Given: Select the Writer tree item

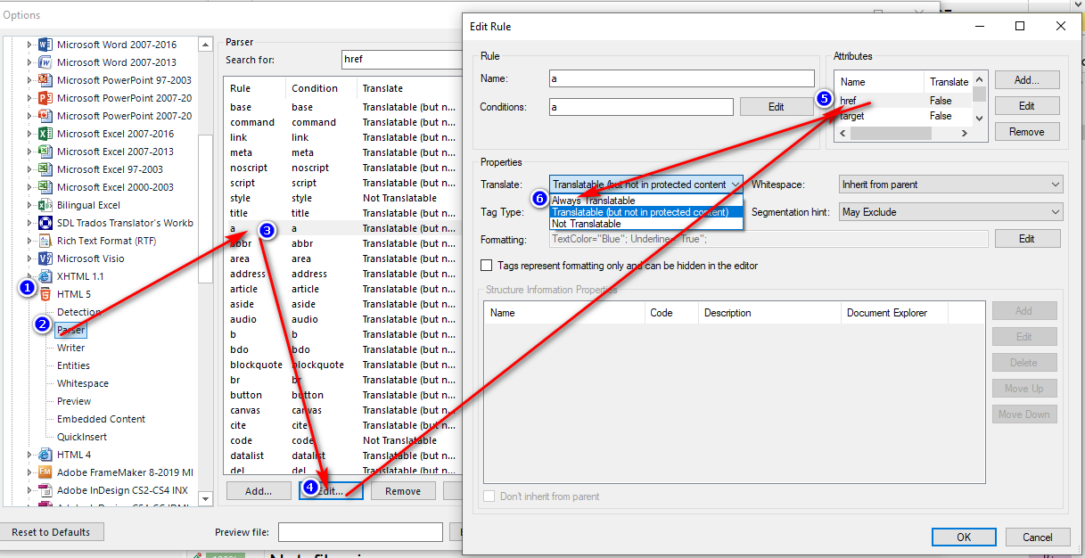Looking at the screenshot, I should (71, 348).
